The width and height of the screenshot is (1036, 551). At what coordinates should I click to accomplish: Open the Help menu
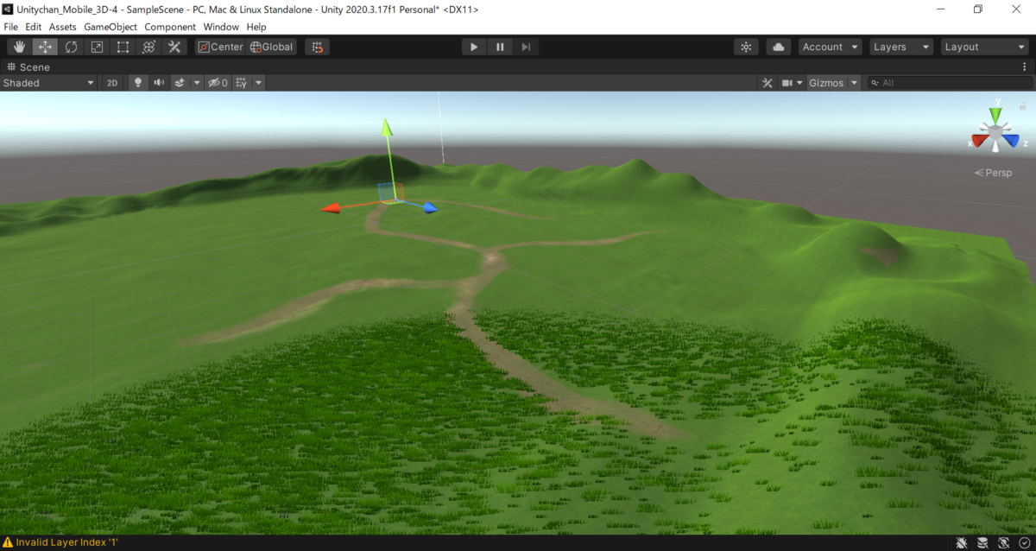pos(256,27)
